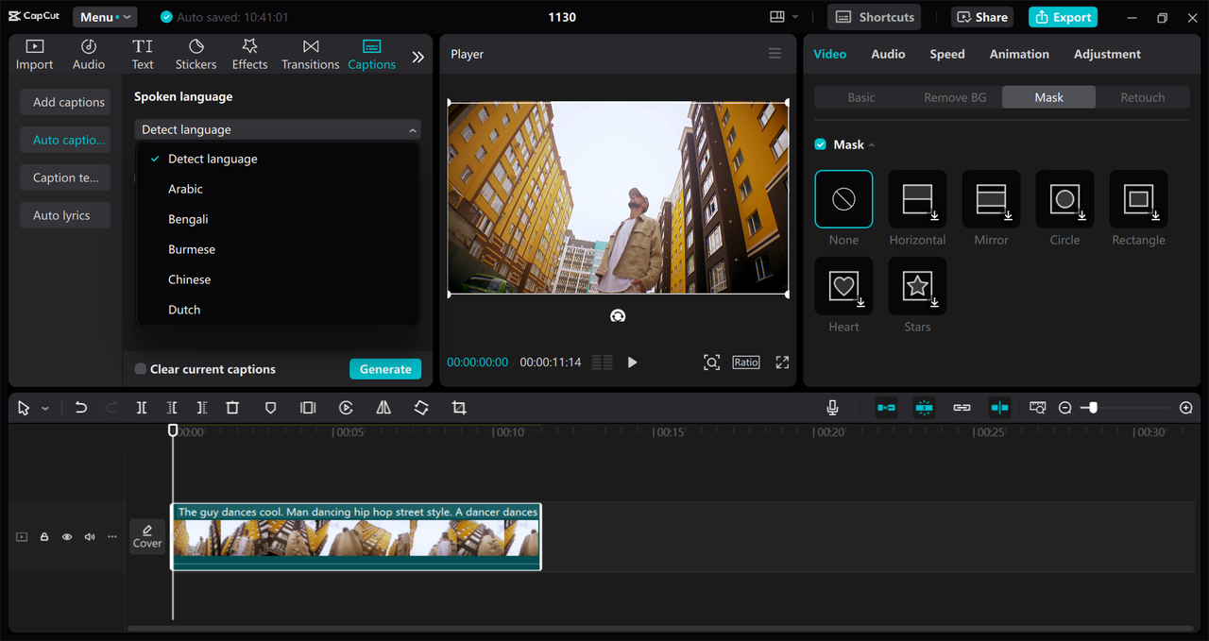Record voiceover with the microphone icon

click(x=832, y=408)
